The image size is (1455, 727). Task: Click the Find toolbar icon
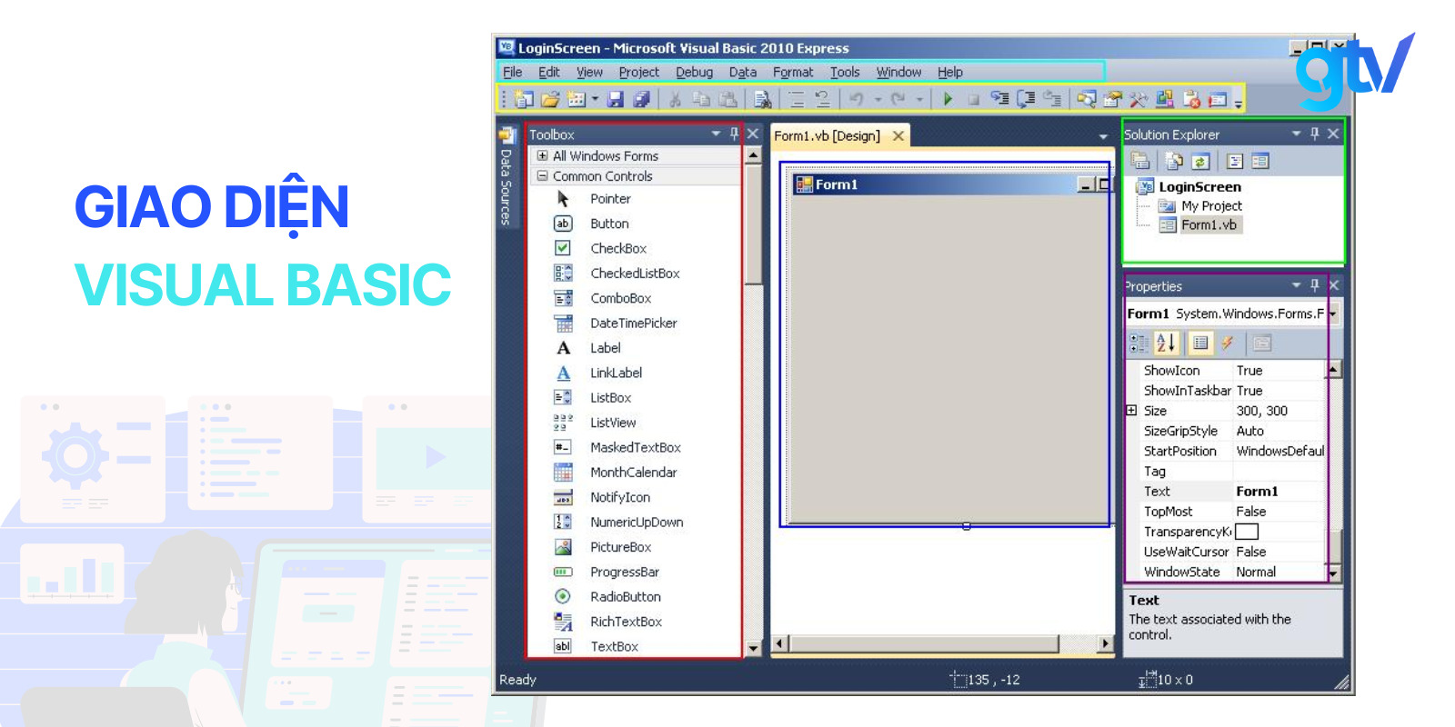click(x=762, y=99)
